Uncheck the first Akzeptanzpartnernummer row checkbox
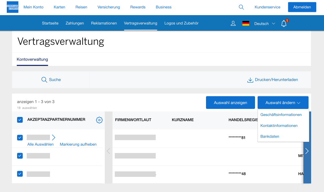 pos(20,137)
